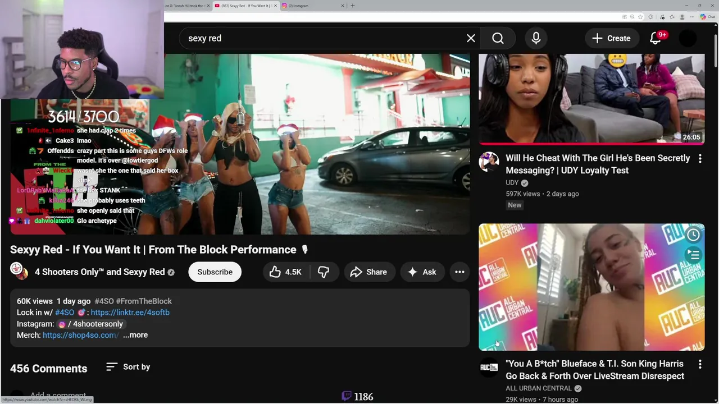
Task: Open the UDY channel avatar
Action: click(x=489, y=162)
